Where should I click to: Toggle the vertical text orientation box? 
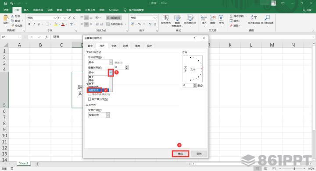pos(185,69)
